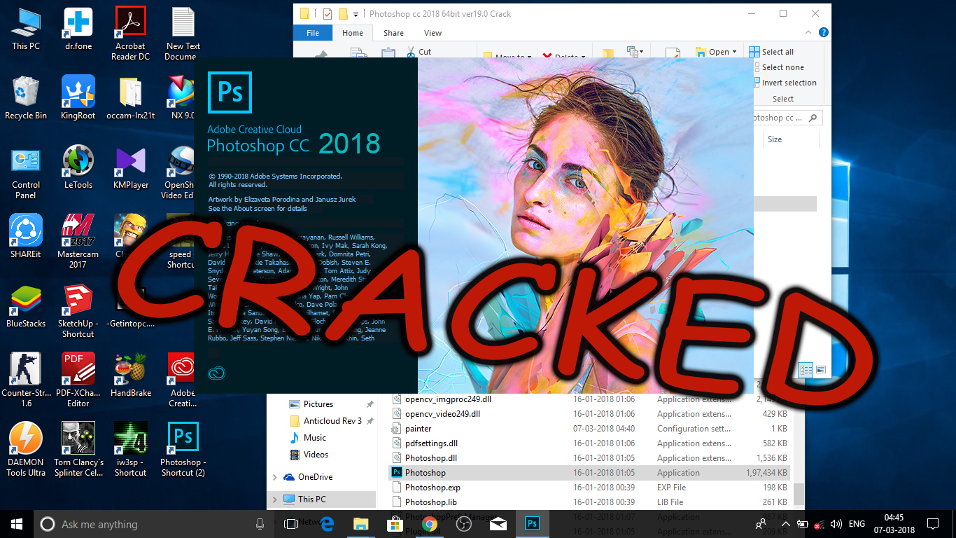
Task: Select the SketchUp shortcut icon
Action: tap(78, 311)
